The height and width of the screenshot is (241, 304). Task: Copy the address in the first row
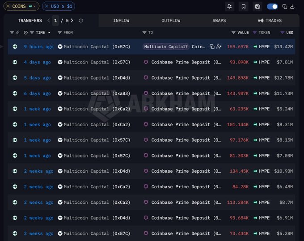212,47
